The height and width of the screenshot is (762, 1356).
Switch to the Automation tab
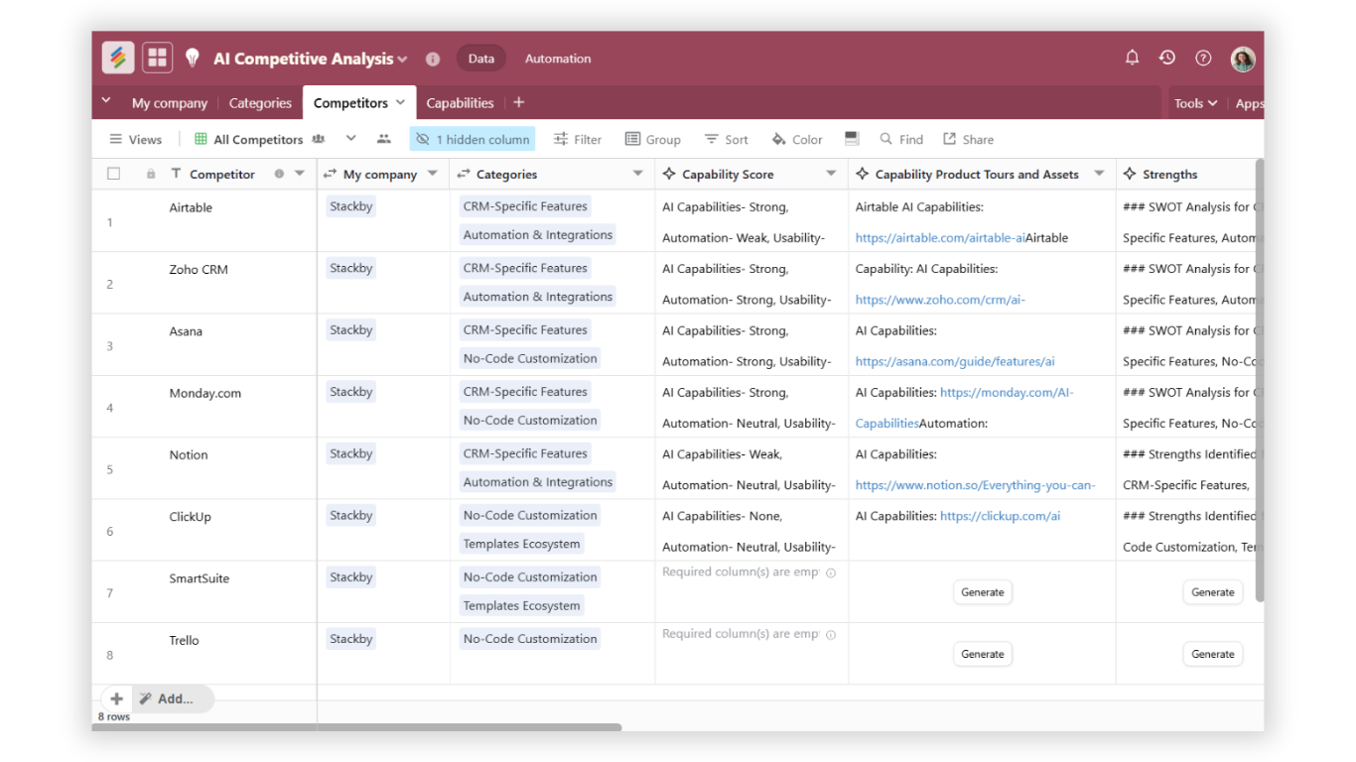point(558,59)
